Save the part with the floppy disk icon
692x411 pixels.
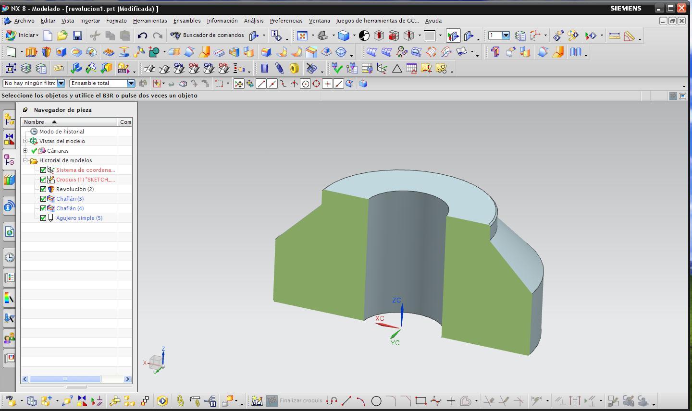(x=77, y=36)
